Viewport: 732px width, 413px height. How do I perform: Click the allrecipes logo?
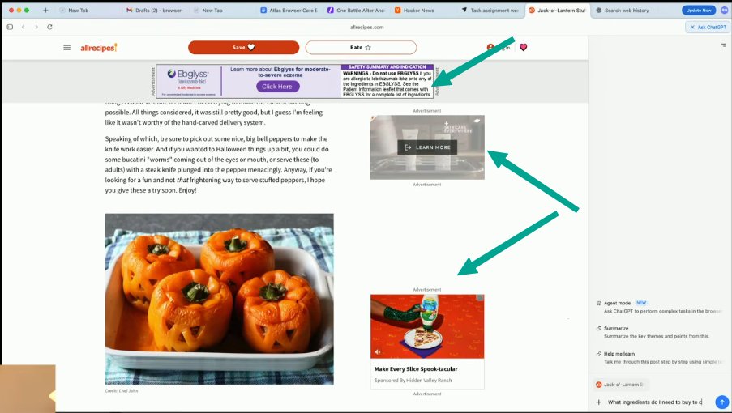point(99,48)
